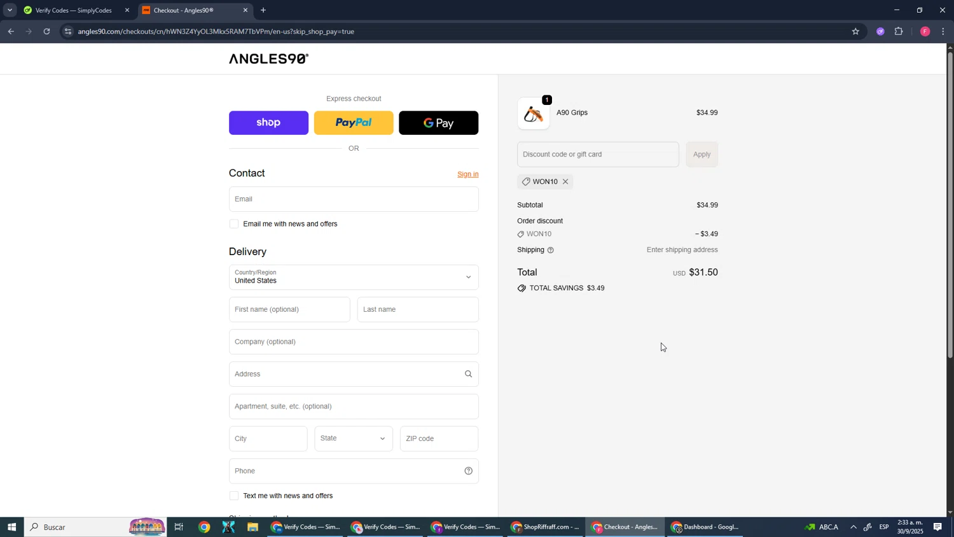Switch to Checkout Angles taskbar window
The height and width of the screenshot is (537, 954).
625,527
